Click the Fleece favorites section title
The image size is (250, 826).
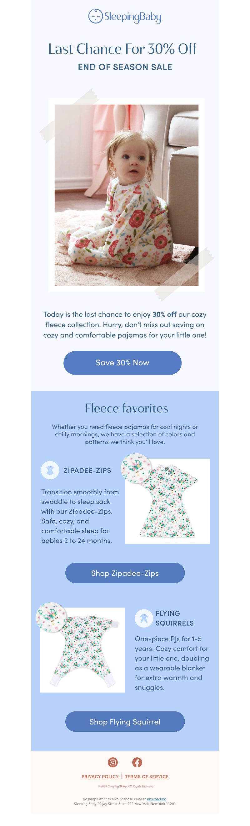[126, 408]
